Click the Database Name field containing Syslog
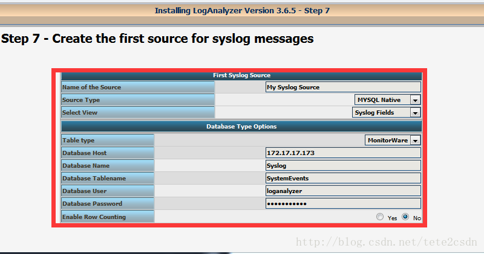The image size is (484, 254). (343, 166)
